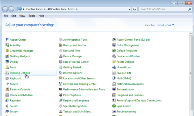
Task: Click the search magnifier icon
Action: click(x=189, y=9)
